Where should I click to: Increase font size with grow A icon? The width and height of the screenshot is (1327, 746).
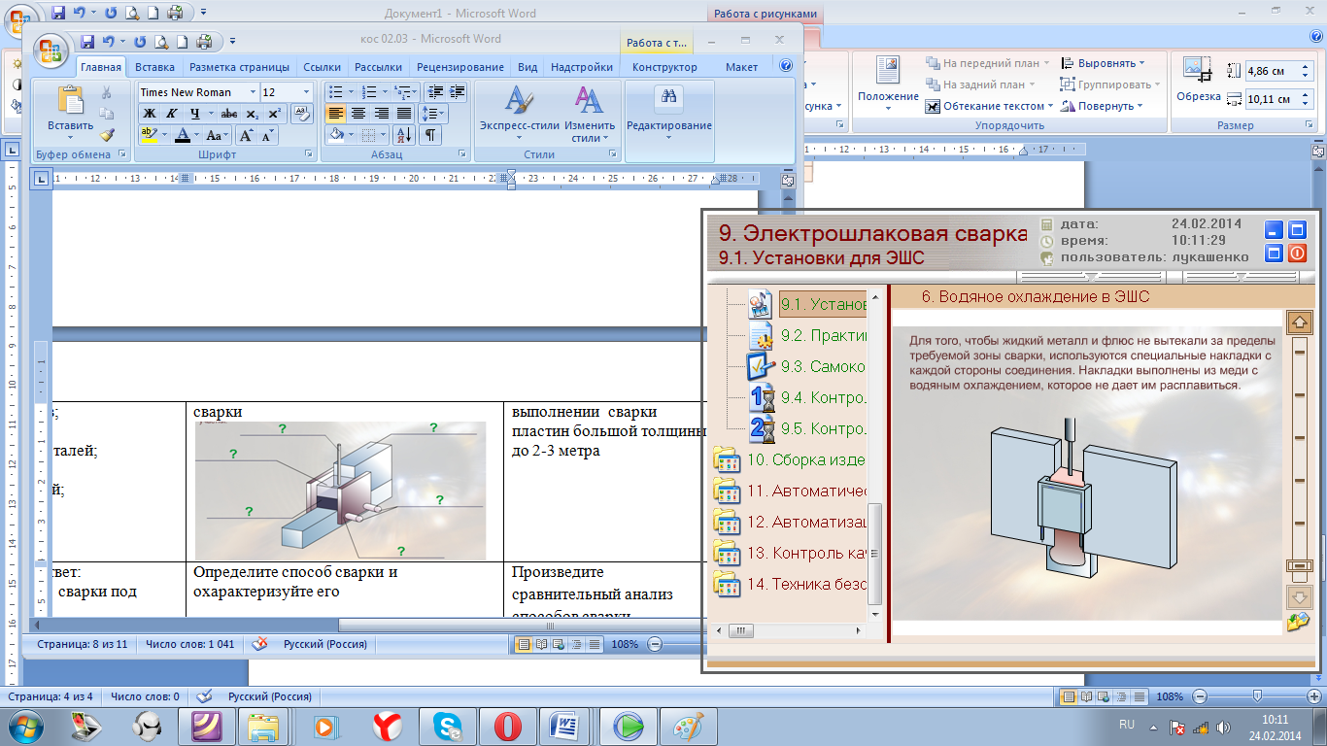(247, 135)
